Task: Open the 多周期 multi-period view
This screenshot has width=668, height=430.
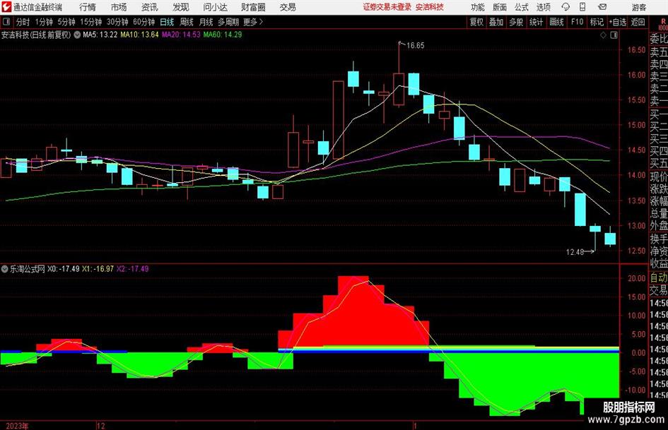Action: click(228, 22)
